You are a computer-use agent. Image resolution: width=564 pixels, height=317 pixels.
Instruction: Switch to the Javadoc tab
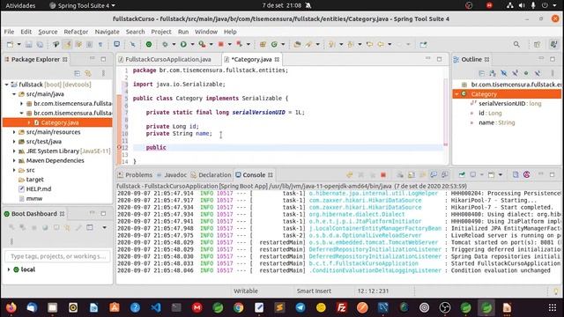coord(173,175)
